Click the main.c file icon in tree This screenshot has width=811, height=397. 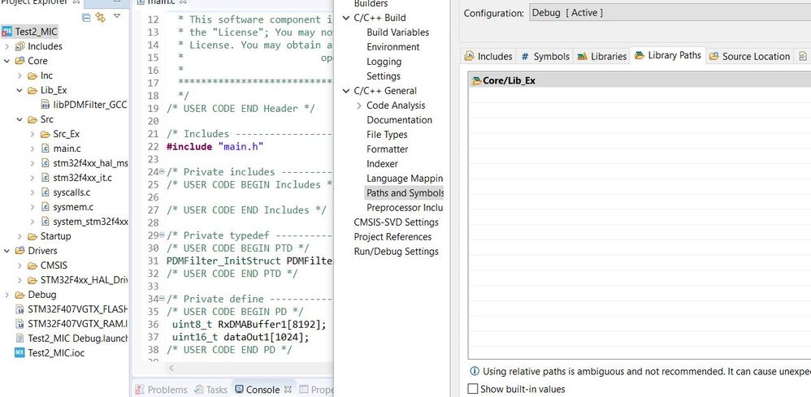click(45, 149)
